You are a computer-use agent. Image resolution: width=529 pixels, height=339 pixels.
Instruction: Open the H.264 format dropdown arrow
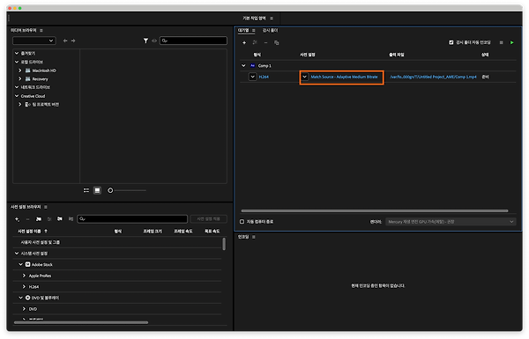(x=253, y=77)
